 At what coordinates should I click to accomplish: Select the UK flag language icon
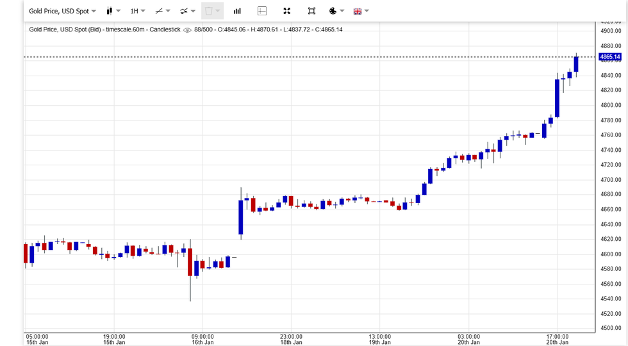pyautogui.click(x=358, y=11)
